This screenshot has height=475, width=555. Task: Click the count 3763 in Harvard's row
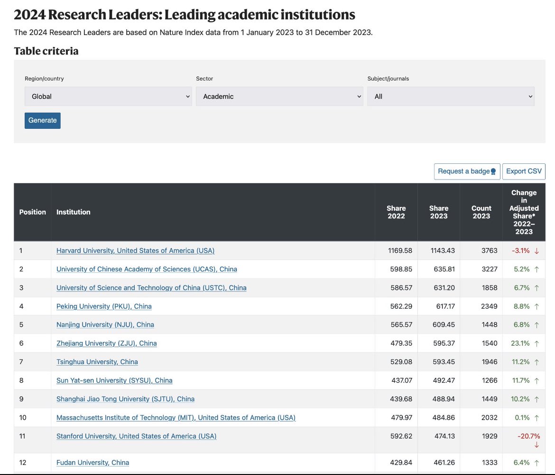(489, 251)
